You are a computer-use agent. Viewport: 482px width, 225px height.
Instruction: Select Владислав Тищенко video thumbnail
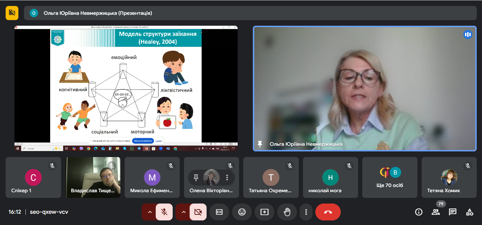(93, 177)
